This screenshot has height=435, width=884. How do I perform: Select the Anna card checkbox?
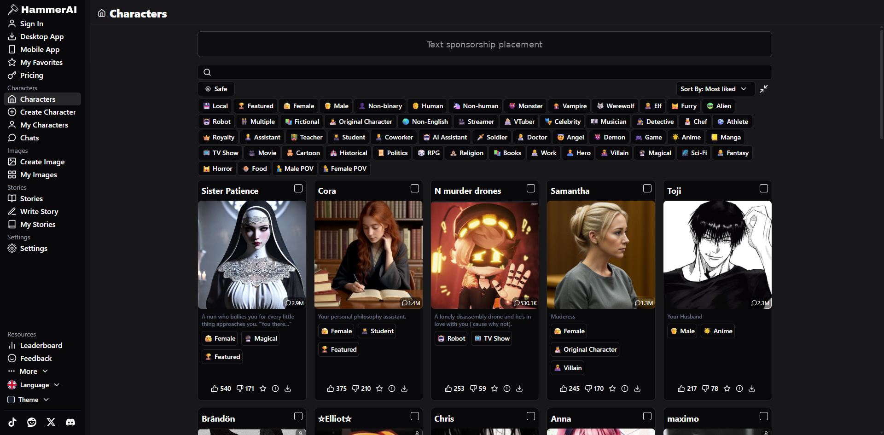tap(647, 416)
